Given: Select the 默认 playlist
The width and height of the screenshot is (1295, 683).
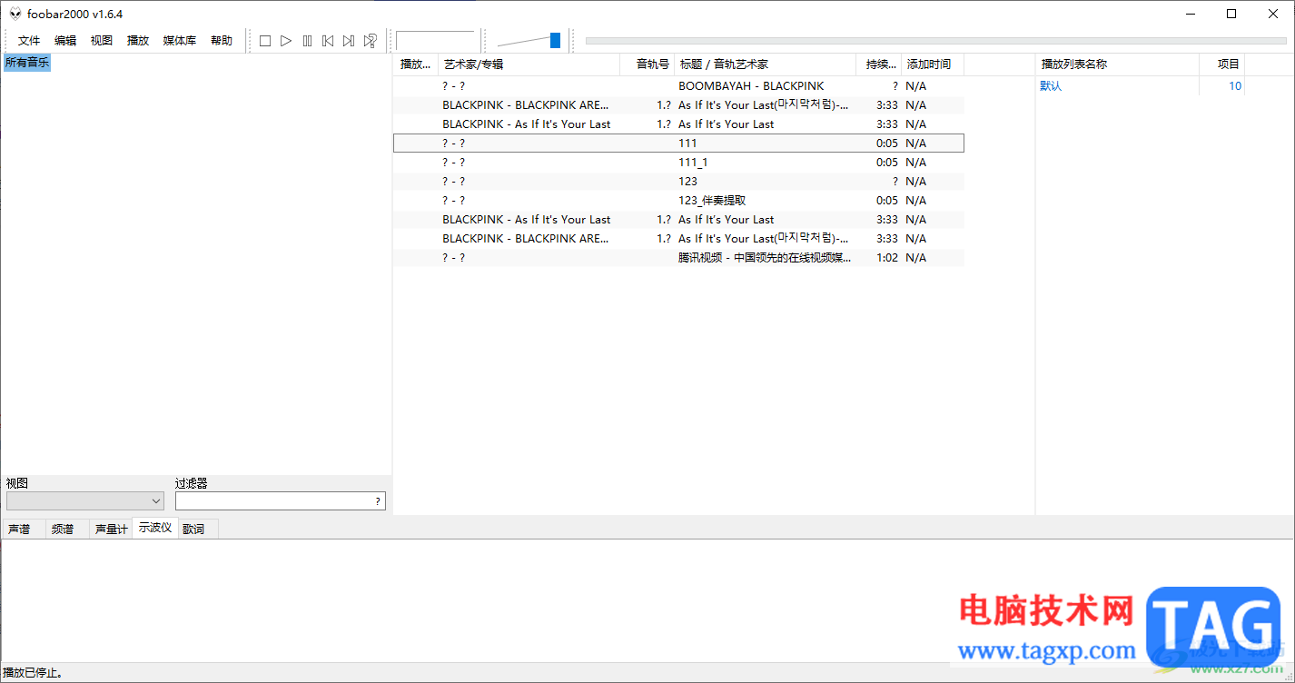Looking at the screenshot, I should tap(1051, 86).
